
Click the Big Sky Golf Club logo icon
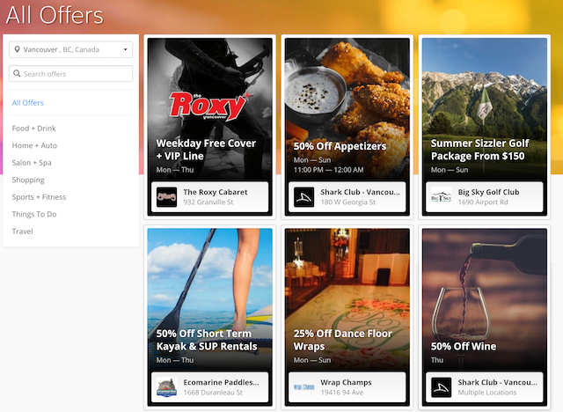click(442, 197)
